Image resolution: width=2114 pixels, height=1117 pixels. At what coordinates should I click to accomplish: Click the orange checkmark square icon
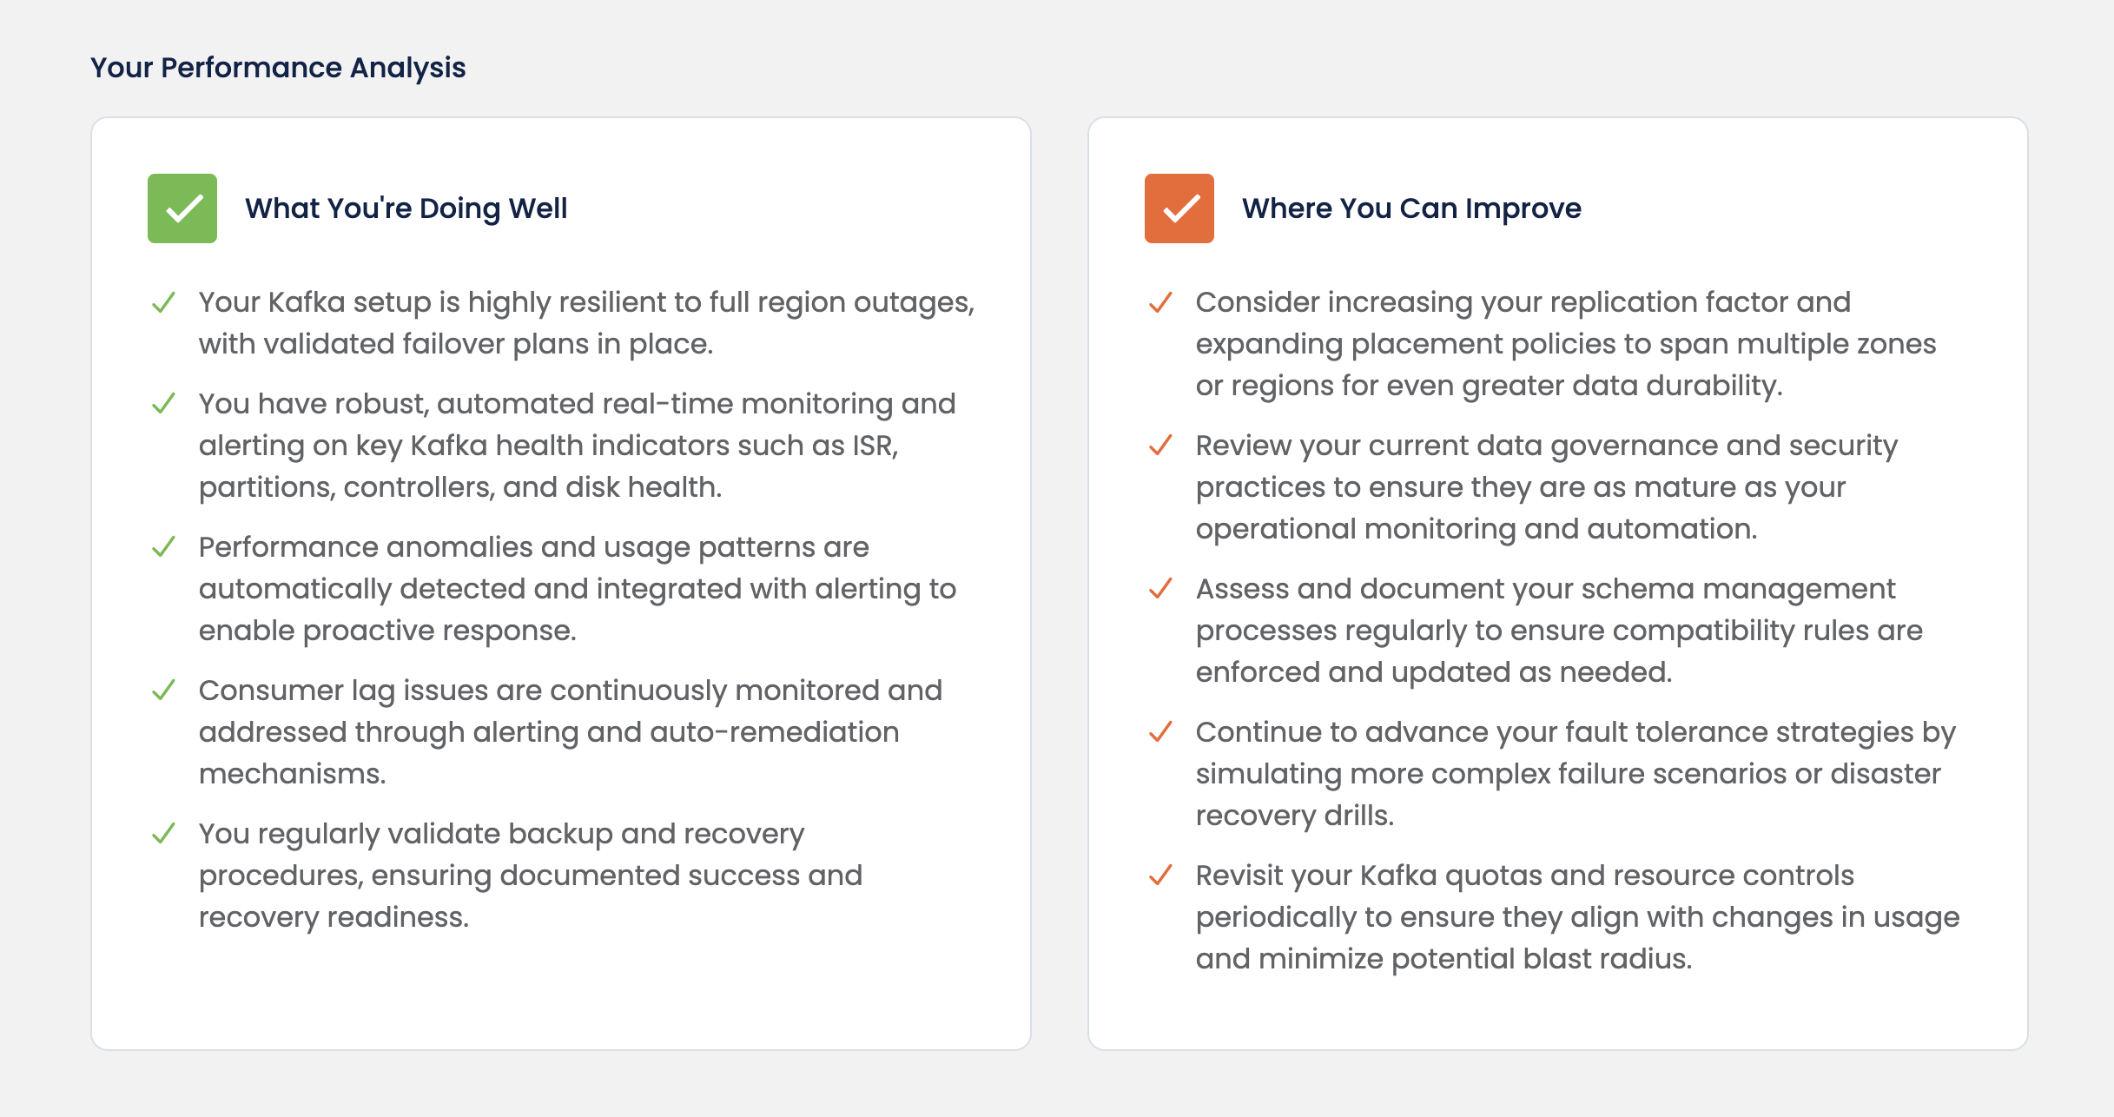(x=1179, y=208)
